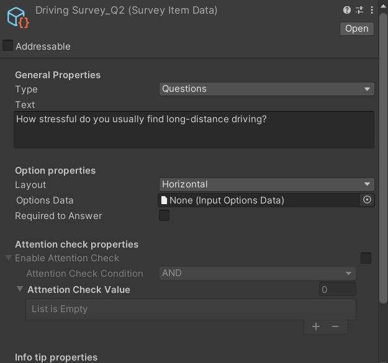Click the Attention Check Condition label
Screen dimensions: 388x363
point(84,274)
